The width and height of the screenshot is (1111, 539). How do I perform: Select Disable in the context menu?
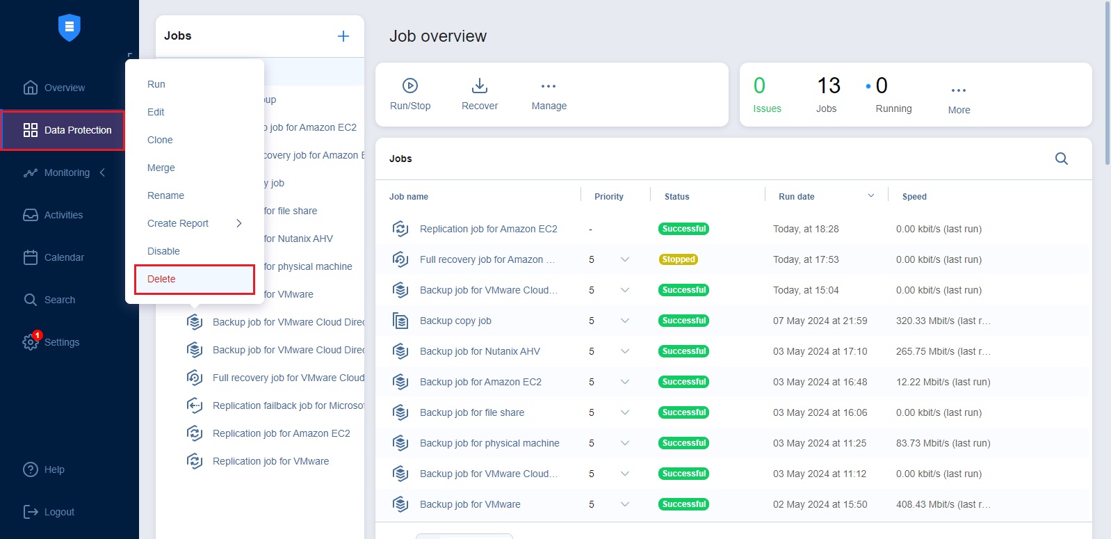point(163,251)
